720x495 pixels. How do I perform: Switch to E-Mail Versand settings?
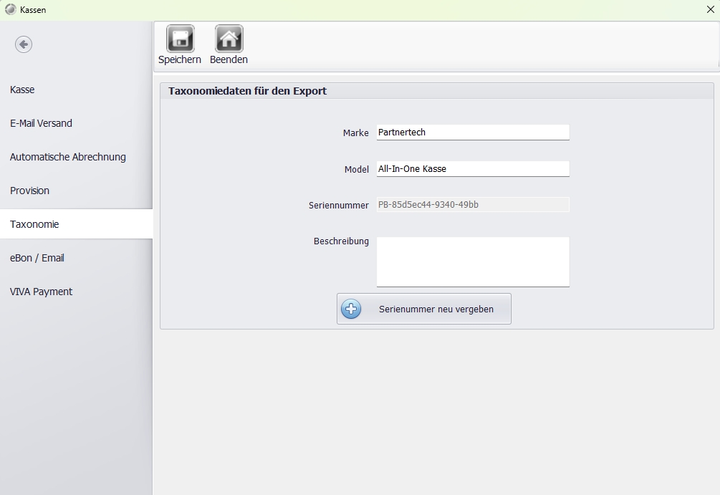coord(41,123)
